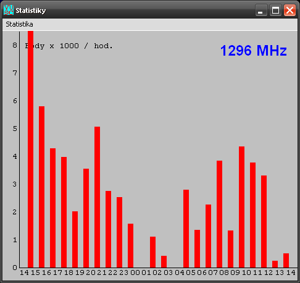300x283 pixels.
Task: Click the 1296 MHz band label
Action: [253, 51]
